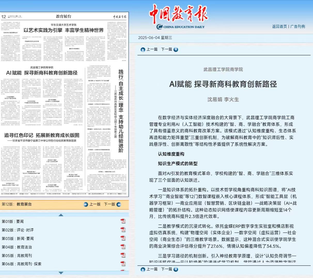Click the article title AI赋能 探寻新商科教育创新路径
Image resolution: width=313 pixels, height=278 pixels.
(x=223, y=84)
